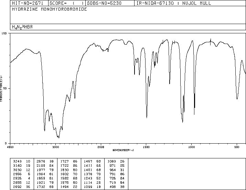This screenshot has height=190, width=246.
Task: Click the 500 wavenumber axis label
Action: 237,147
